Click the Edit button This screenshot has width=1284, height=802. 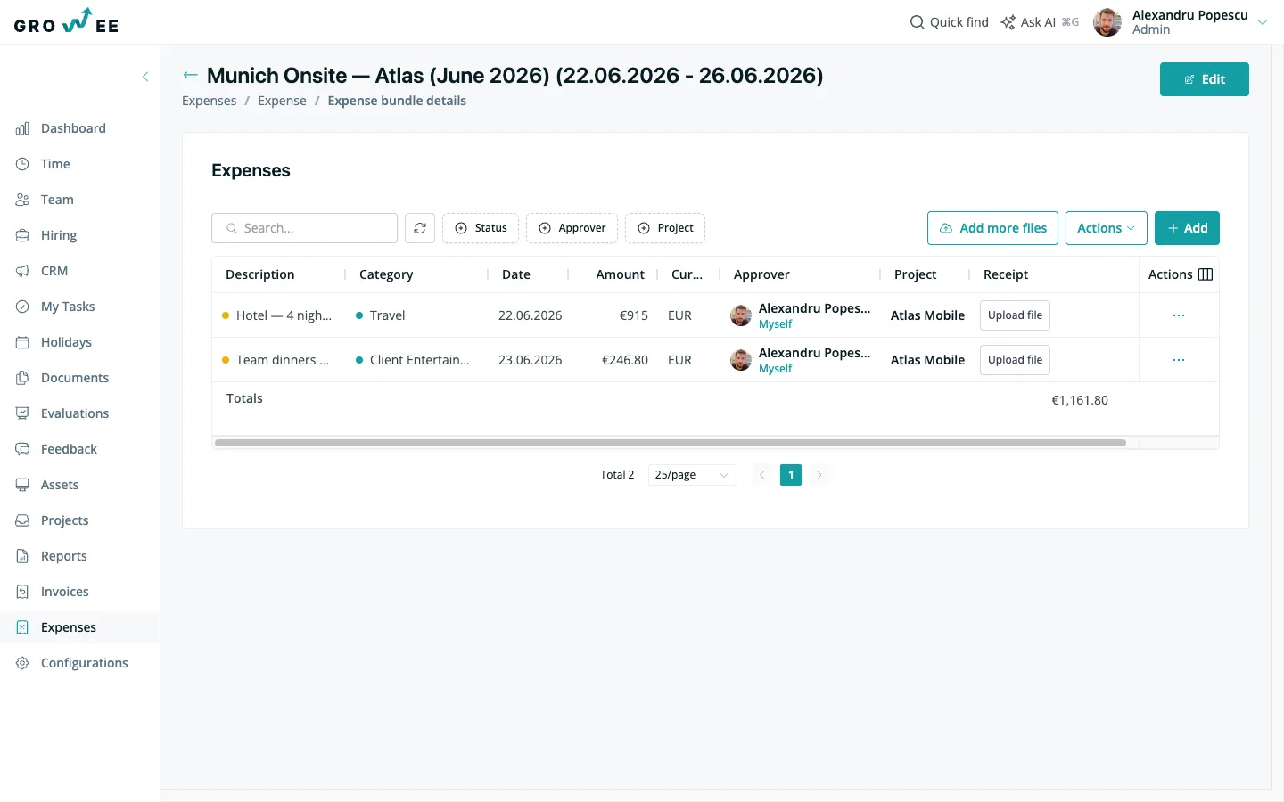[x=1204, y=79]
